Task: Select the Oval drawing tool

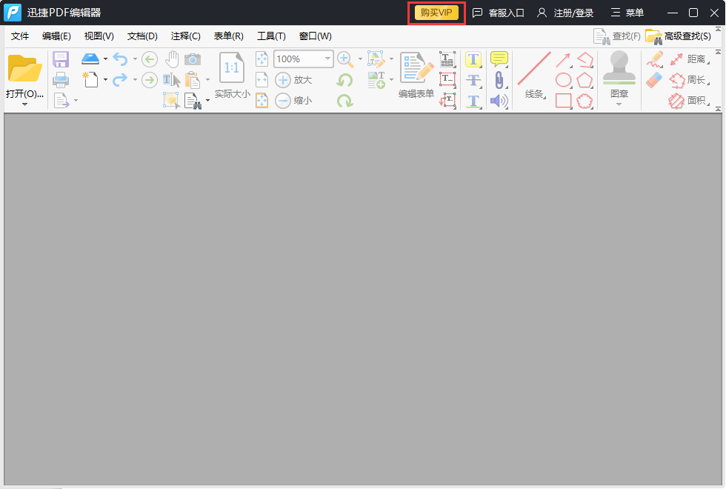Action: (x=564, y=80)
